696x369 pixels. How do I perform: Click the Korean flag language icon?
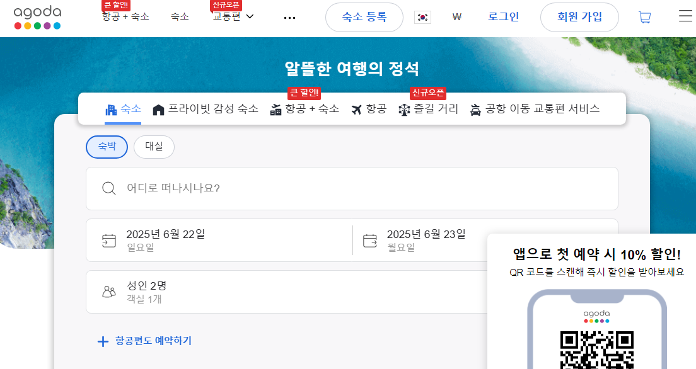coord(422,17)
